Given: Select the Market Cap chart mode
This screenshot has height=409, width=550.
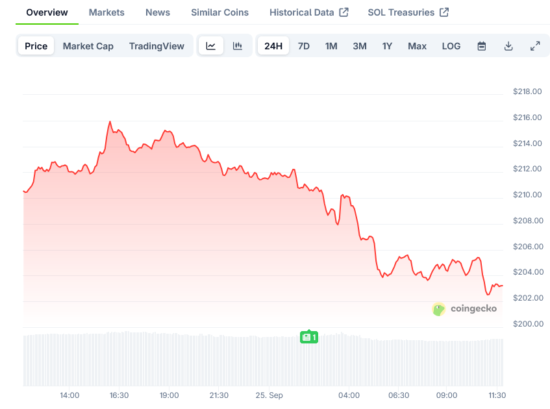Looking at the screenshot, I should 88,46.
